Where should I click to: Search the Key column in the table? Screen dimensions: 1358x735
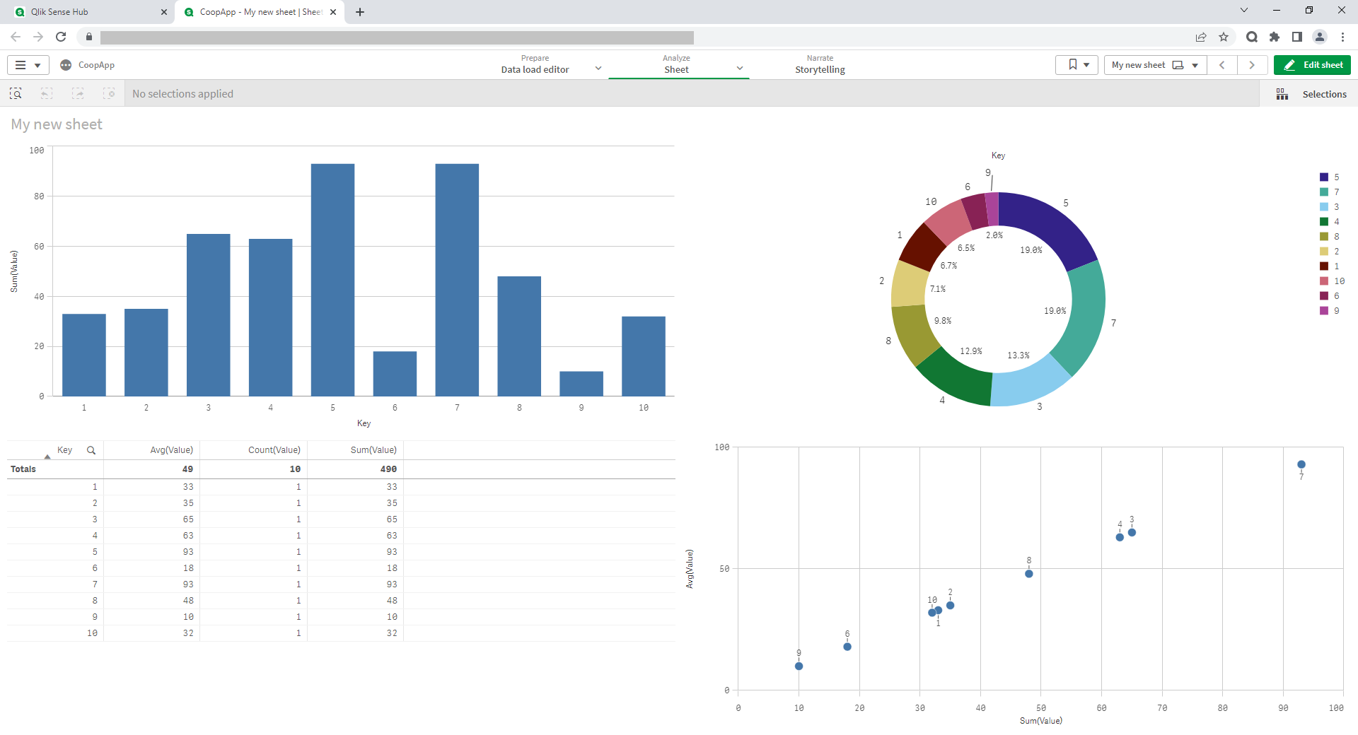pyautogui.click(x=91, y=450)
